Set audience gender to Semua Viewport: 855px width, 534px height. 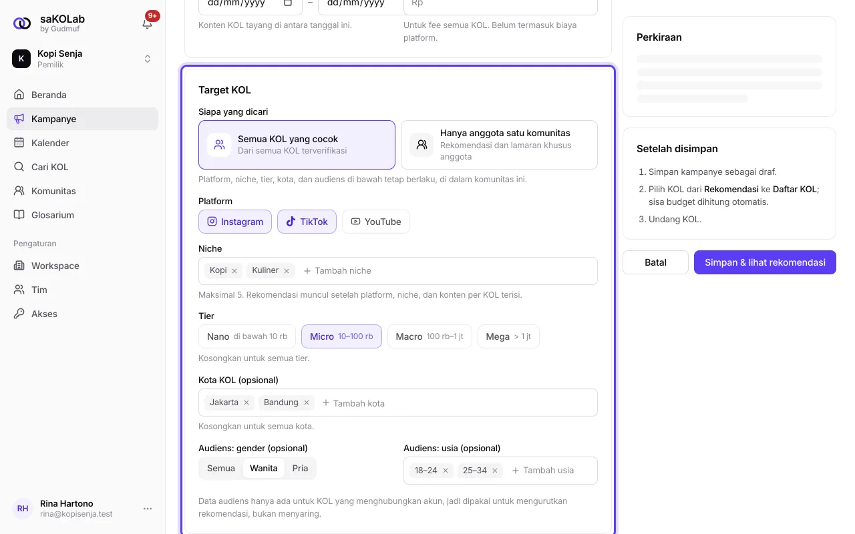221,469
